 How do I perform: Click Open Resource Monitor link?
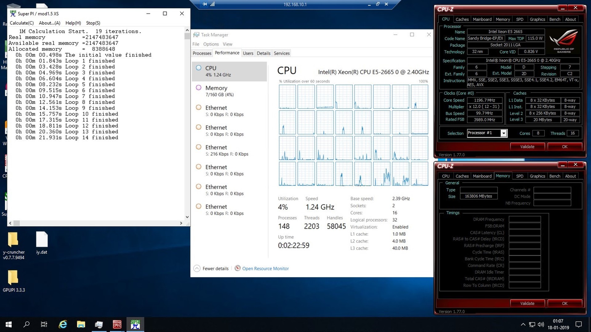(x=265, y=268)
